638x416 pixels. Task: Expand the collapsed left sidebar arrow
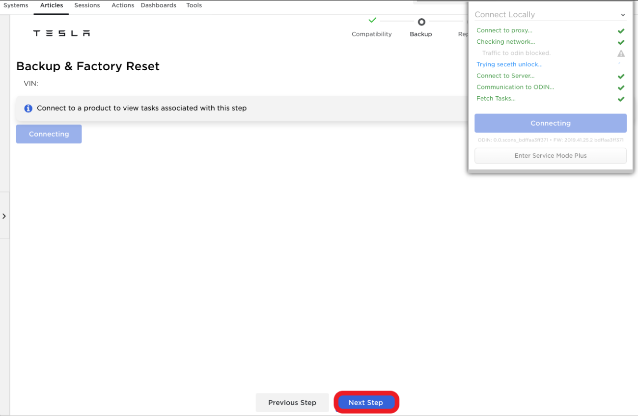point(4,216)
